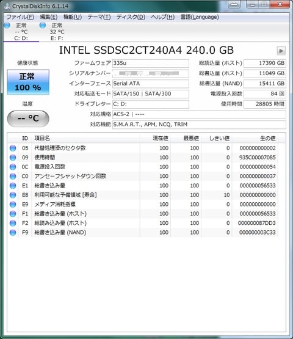Open the 機能(U) menu
The height and width of the screenshot is (339, 293).
73,17
